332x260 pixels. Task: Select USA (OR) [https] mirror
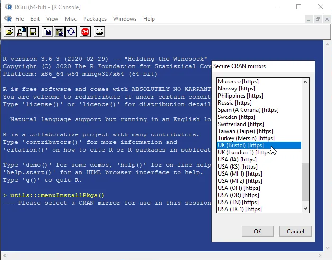pyautogui.click(x=259, y=195)
